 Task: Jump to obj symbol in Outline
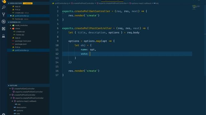tap(19, 104)
